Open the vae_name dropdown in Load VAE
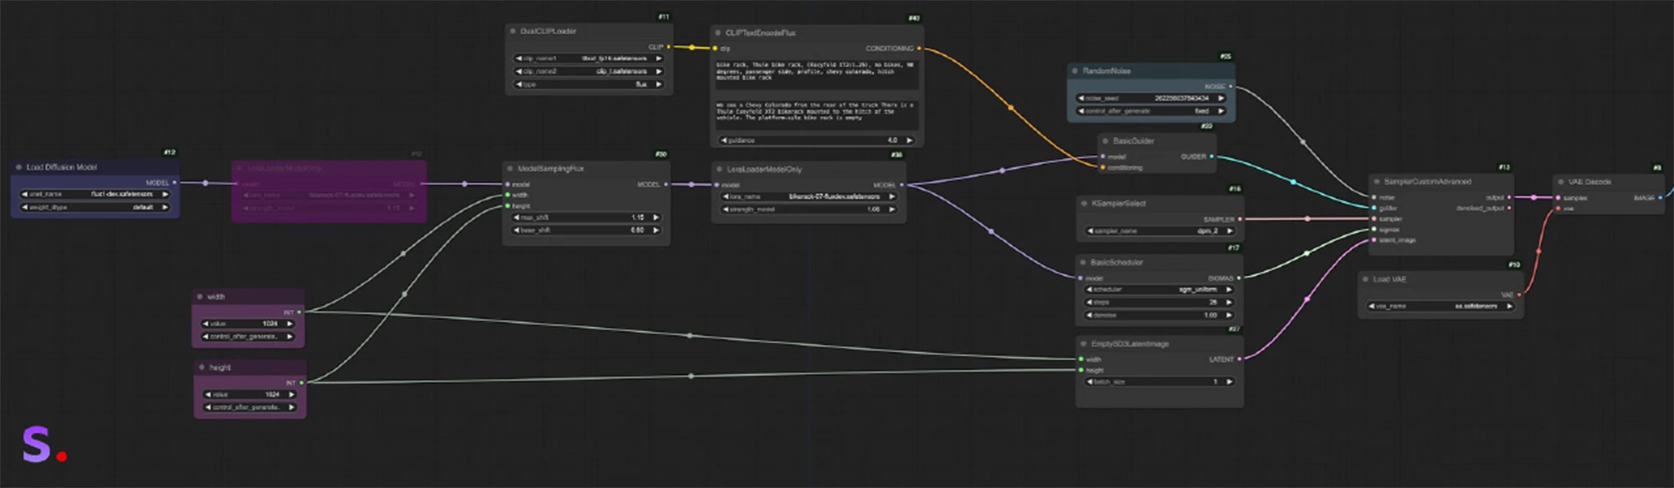 click(1441, 306)
